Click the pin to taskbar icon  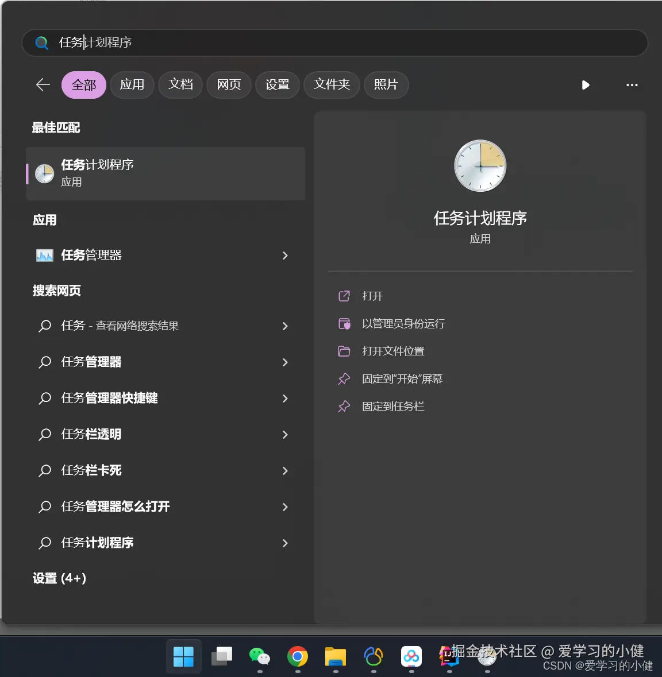(344, 406)
